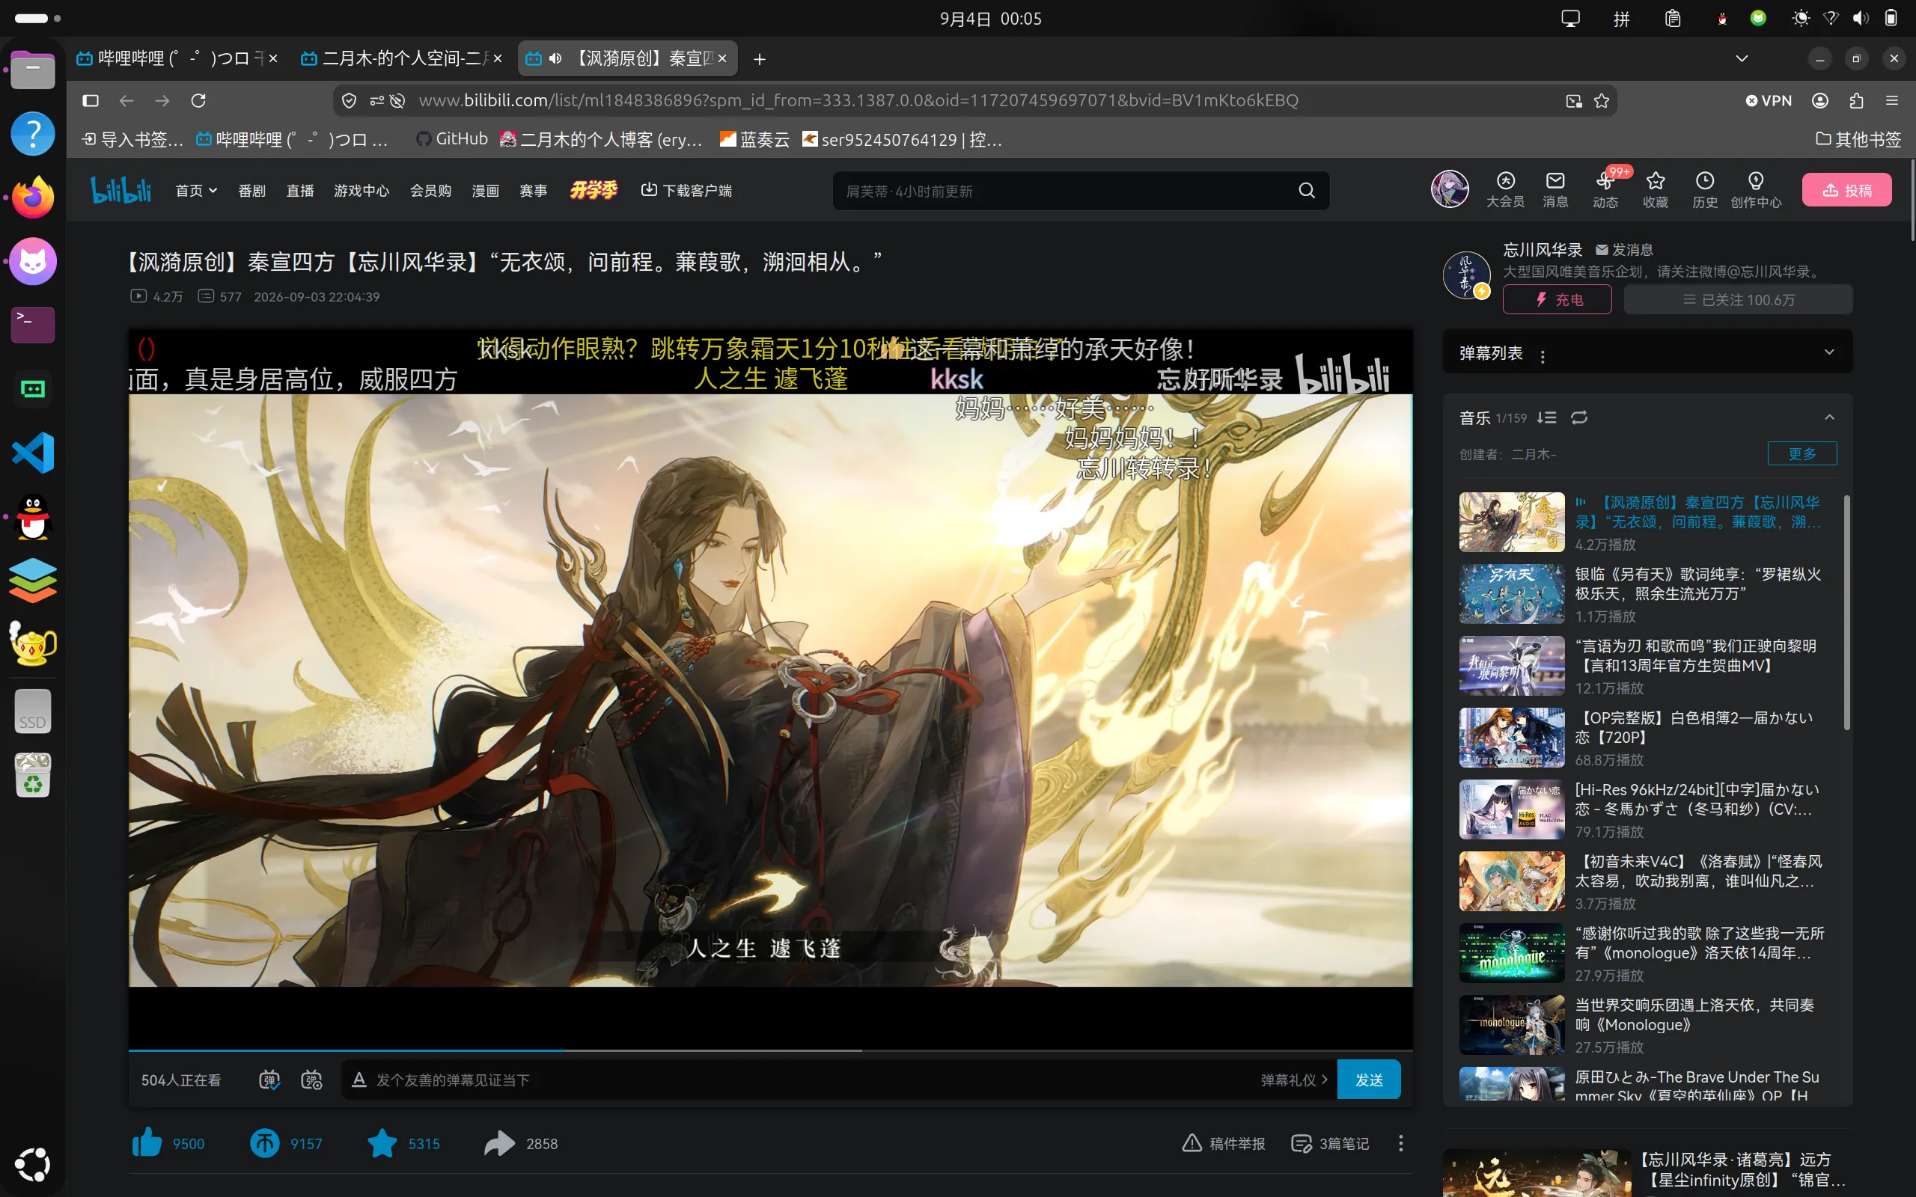Report the video via 稿件举报
The image size is (1916, 1197).
pyautogui.click(x=1223, y=1143)
